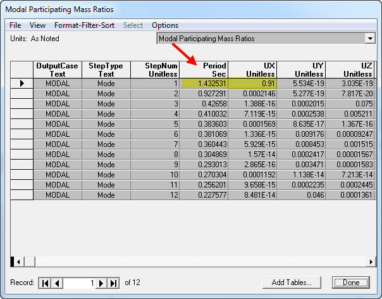Viewport: 382px width, 299px height.
Task: Click the record number input field
Action: click(x=80, y=283)
